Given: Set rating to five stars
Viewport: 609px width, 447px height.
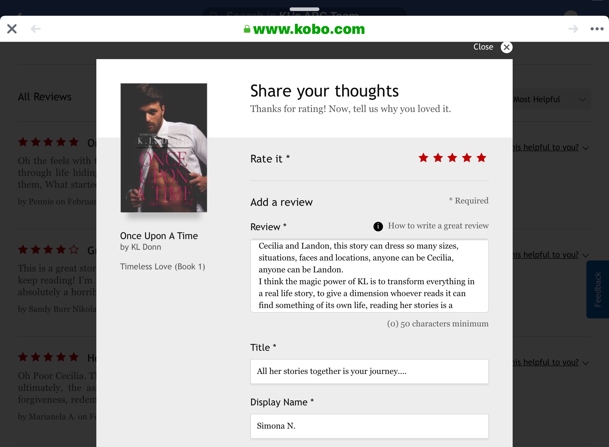Looking at the screenshot, I should tap(481, 158).
